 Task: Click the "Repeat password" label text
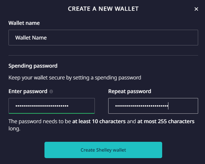[129, 91]
